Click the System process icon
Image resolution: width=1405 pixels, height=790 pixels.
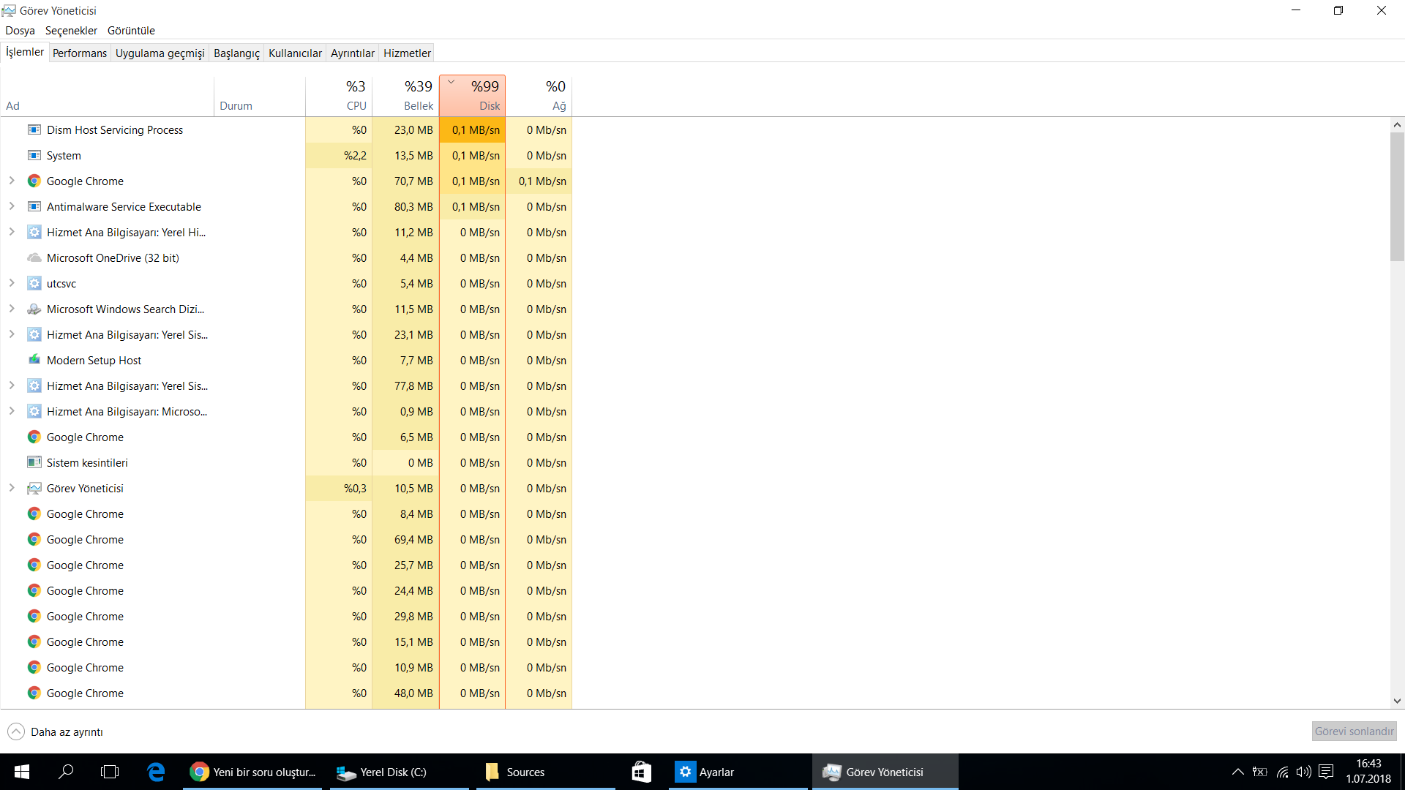tap(34, 156)
